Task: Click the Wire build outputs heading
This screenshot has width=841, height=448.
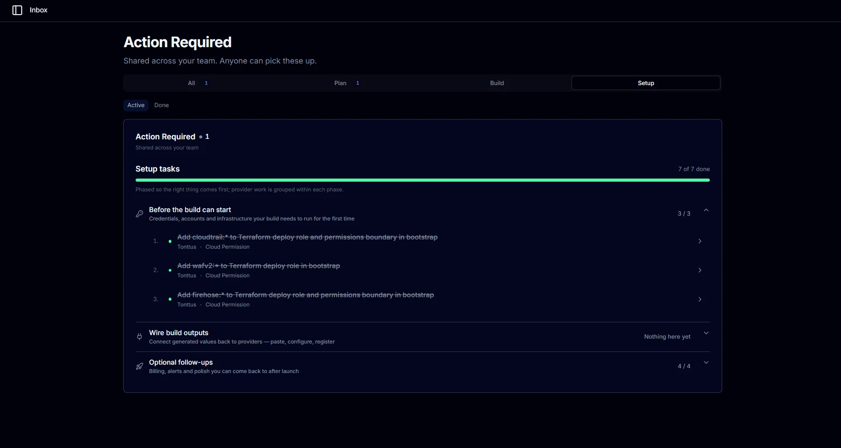Action: point(178,332)
